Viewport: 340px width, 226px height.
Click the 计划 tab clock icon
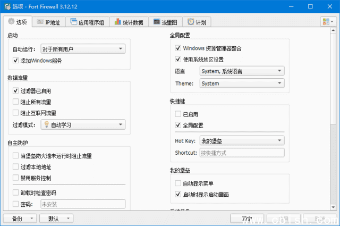click(x=190, y=22)
